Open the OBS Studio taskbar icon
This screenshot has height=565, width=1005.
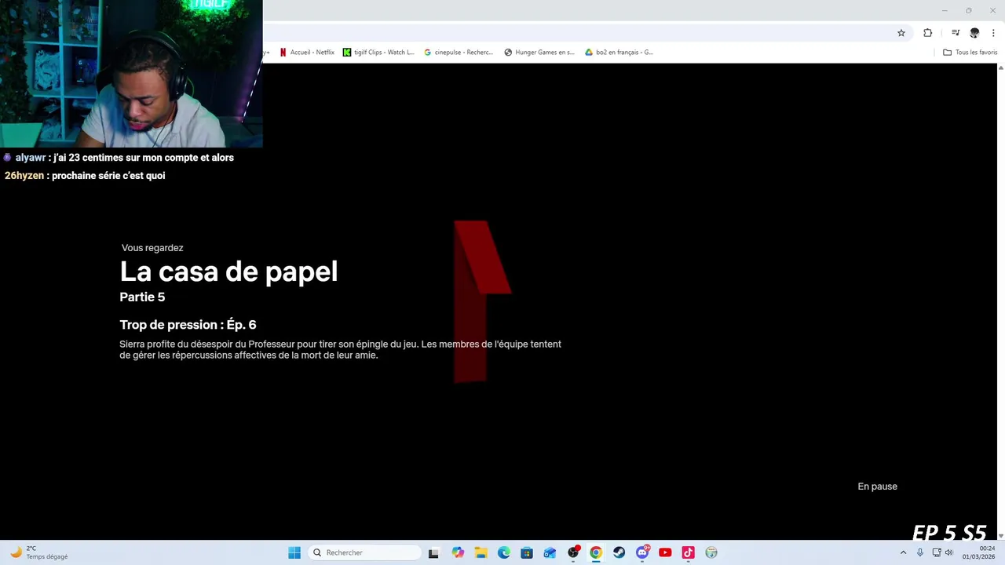[573, 552]
